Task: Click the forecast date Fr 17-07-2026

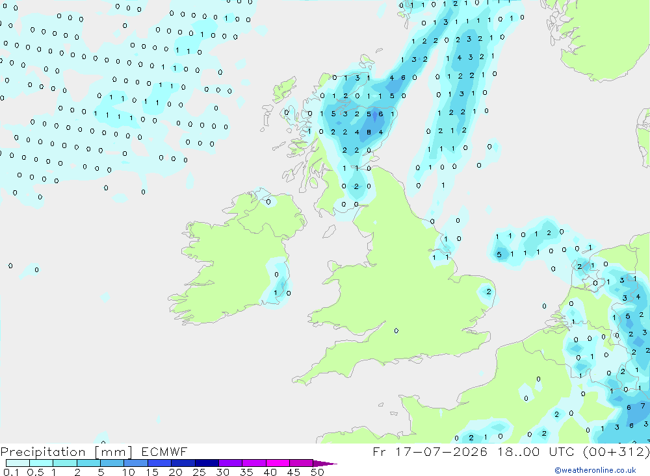Action: pyautogui.click(x=430, y=451)
